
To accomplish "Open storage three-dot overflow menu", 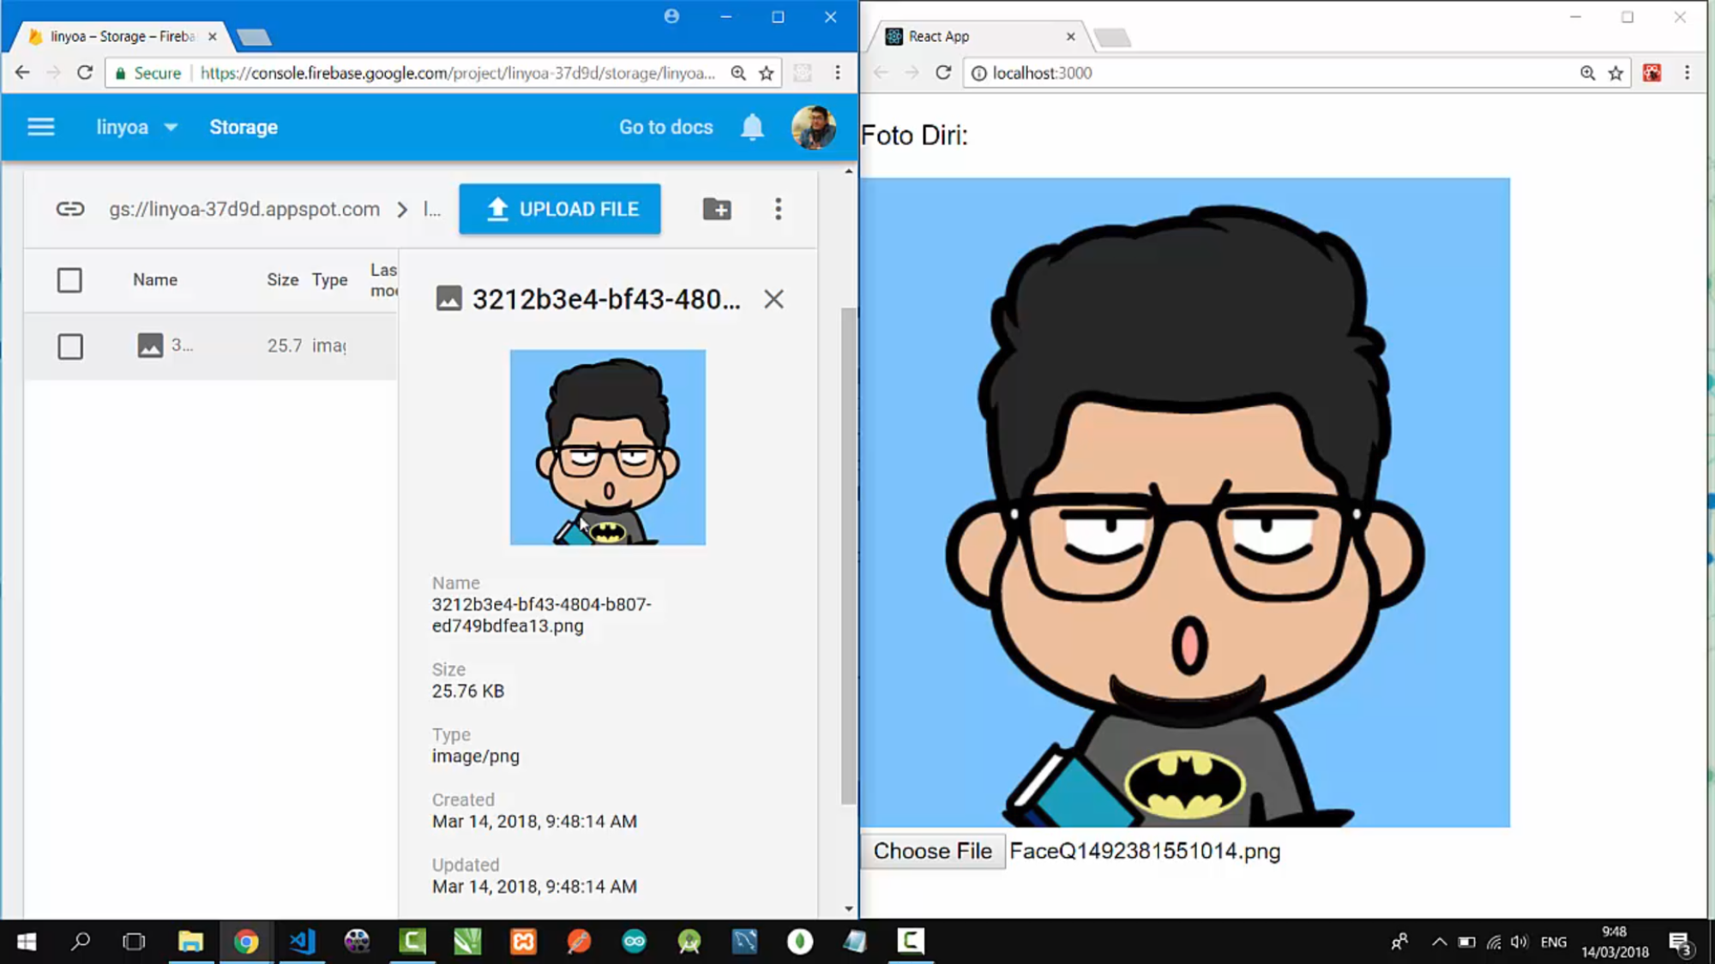I will click(x=778, y=209).
